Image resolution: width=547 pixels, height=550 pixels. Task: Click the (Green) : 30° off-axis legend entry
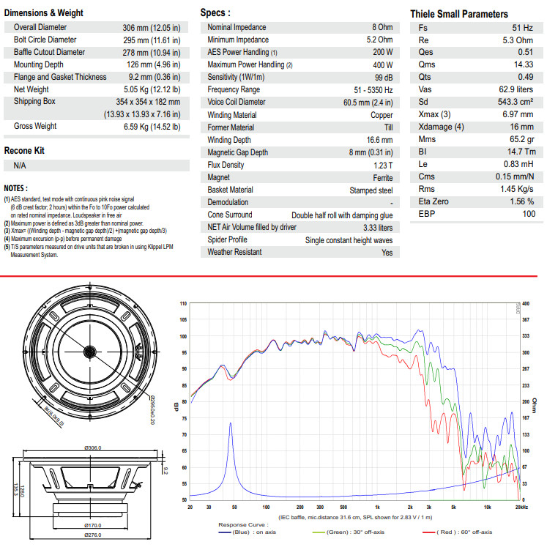[x=348, y=532]
